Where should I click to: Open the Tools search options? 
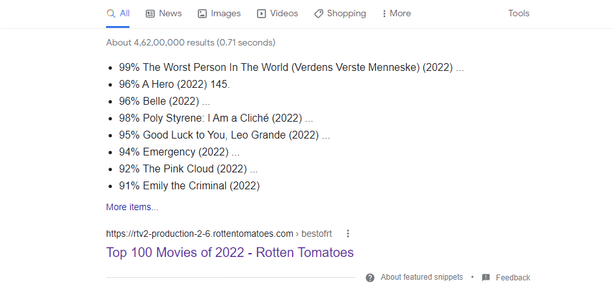[x=518, y=14]
